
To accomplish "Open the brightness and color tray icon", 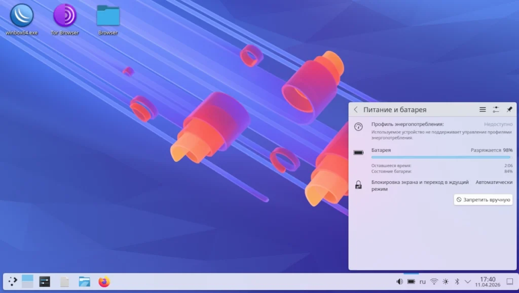I will coord(446,282).
